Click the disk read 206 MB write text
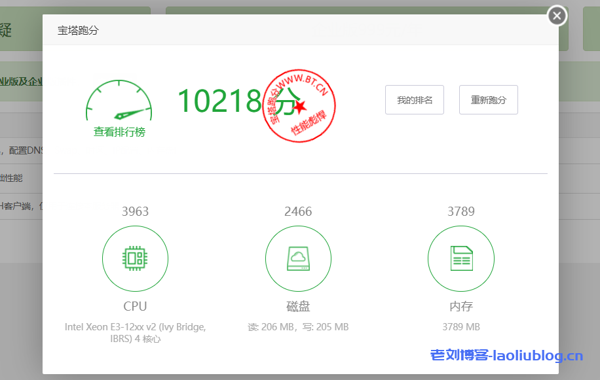Image resolution: width=600 pixels, height=380 pixels. (298, 327)
